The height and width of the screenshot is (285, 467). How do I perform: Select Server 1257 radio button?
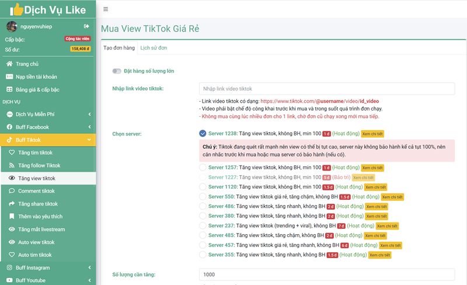203,167
